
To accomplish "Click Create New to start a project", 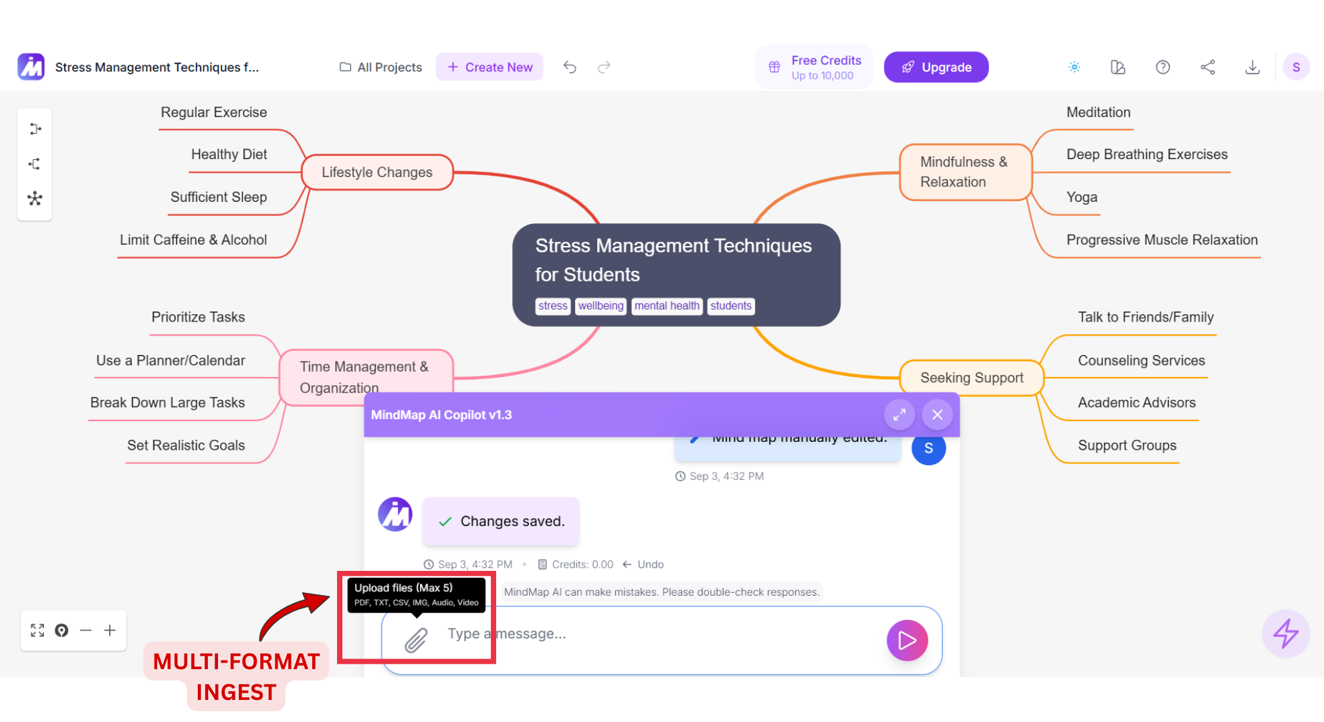I will (x=489, y=67).
